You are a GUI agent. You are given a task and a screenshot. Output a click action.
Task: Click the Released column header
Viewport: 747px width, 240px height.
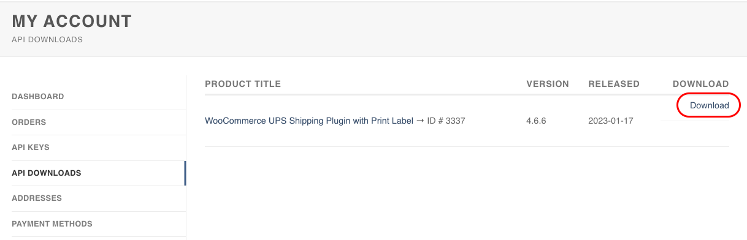pos(614,84)
